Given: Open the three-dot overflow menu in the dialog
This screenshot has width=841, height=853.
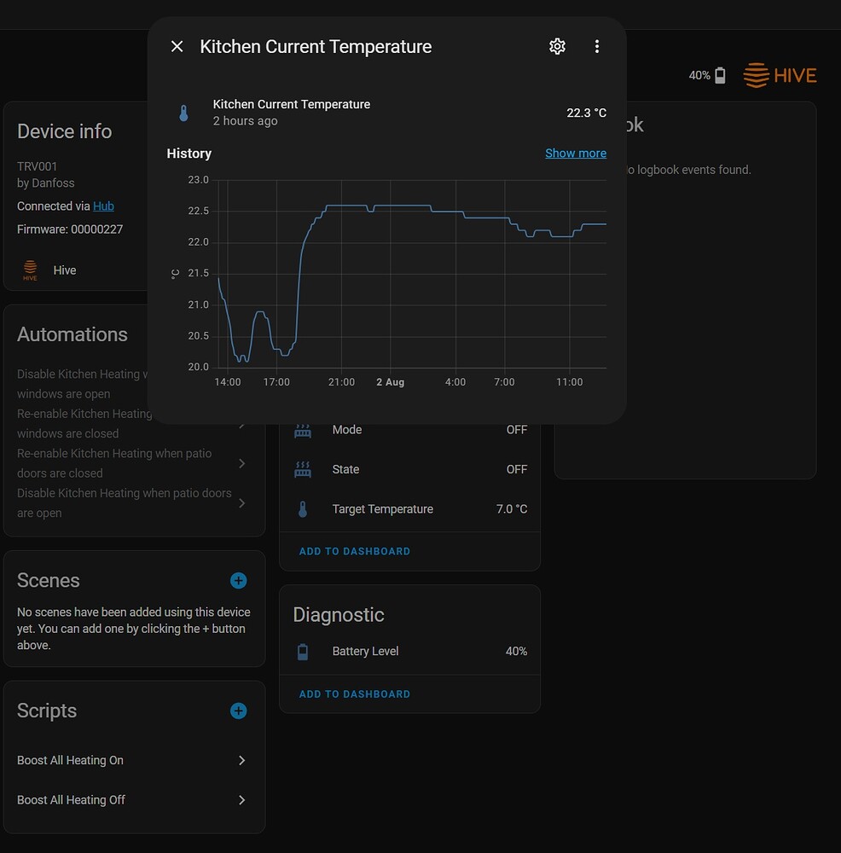Looking at the screenshot, I should tap(597, 46).
